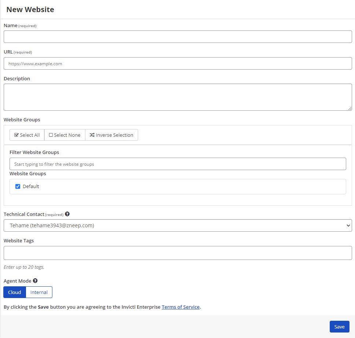This screenshot has height=338, width=355.
Task: Click the Default group label text
Action: (31, 187)
